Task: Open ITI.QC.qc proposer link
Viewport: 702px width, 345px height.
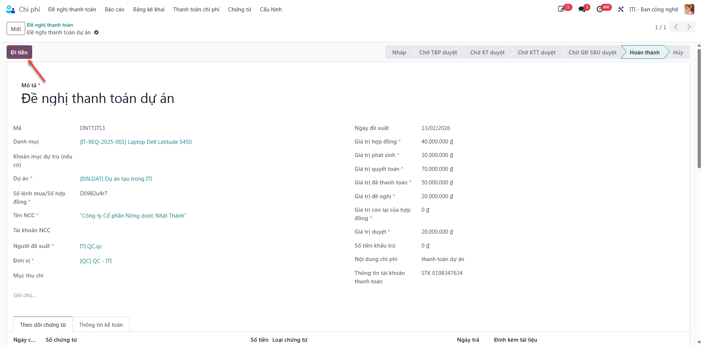Action: pos(91,246)
